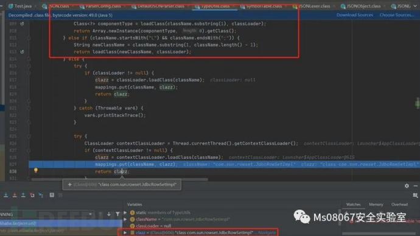The image size is (420, 236).
Task: Click the restore layout icon below the gear
Action: tap(415, 196)
